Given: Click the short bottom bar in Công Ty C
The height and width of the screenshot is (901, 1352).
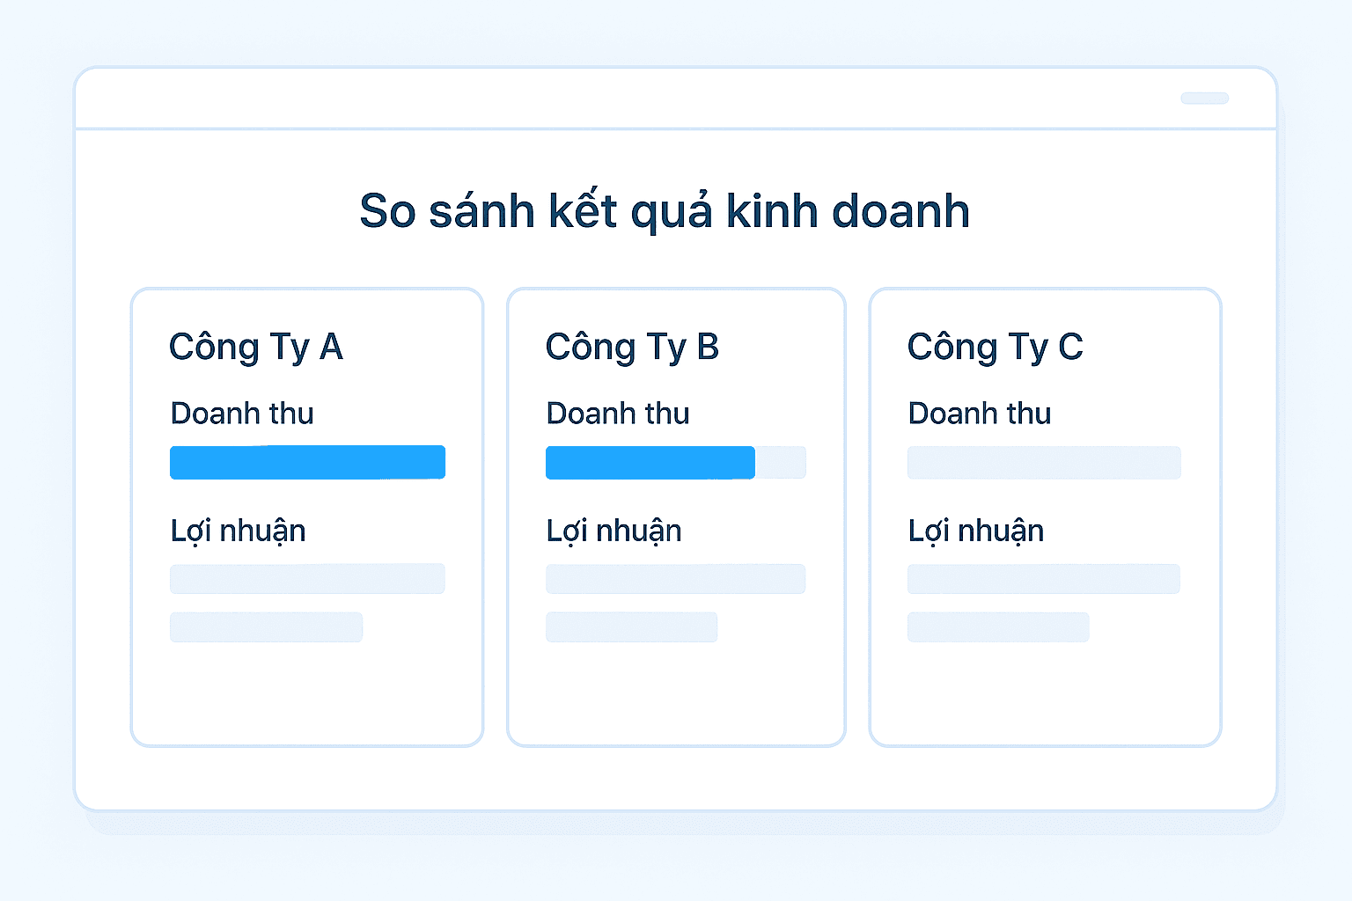Looking at the screenshot, I should tap(998, 627).
